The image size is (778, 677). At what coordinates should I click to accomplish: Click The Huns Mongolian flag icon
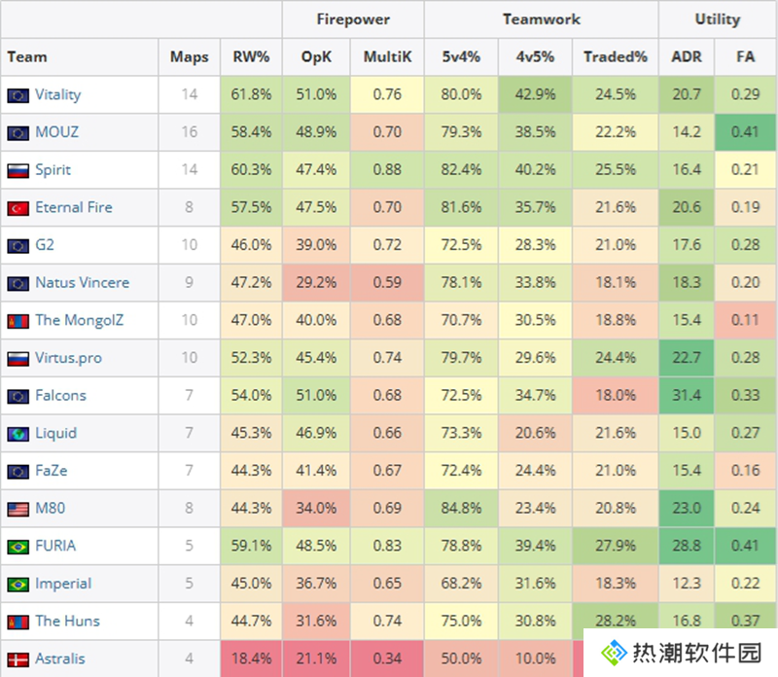coord(18,622)
